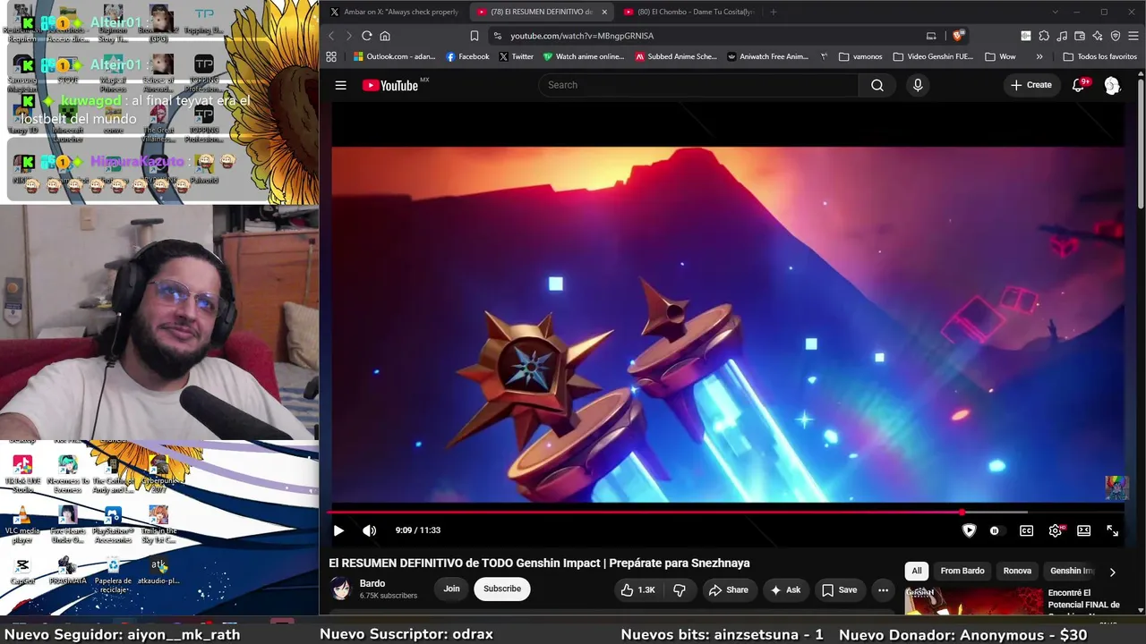Select the Ronova filter chip

(x=1017, y=571)
